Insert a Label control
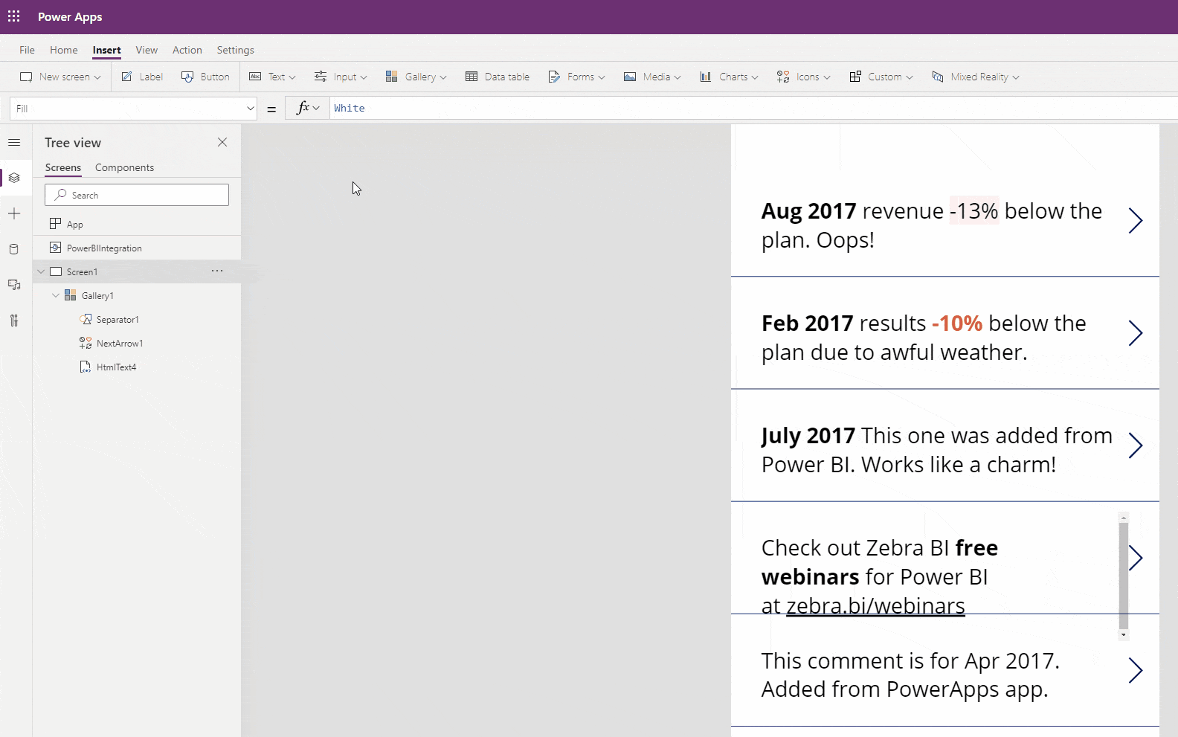 tap(142, 77)
